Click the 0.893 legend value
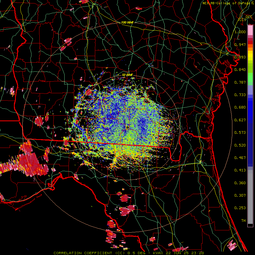Screen dimensions: 255x255 click(240, 57)
